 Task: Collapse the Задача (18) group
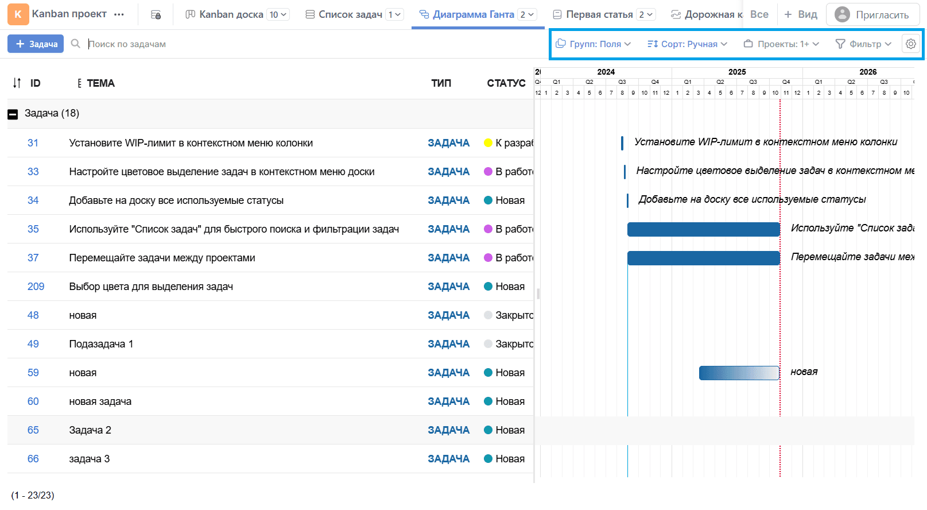pyautogui.click(x=13, y=114)
